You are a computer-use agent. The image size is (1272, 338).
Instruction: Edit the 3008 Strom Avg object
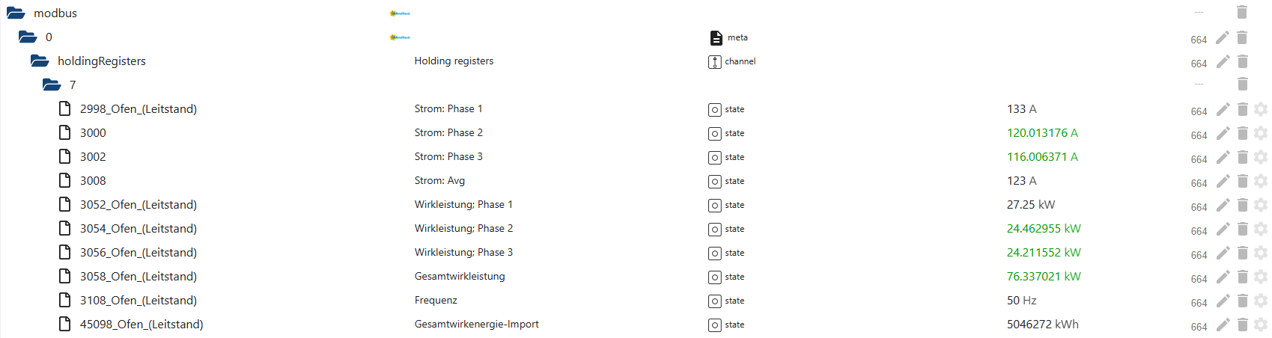pyautogui.click(x=1223, y=181)
